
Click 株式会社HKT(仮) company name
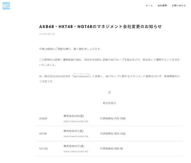click(73, 131)
